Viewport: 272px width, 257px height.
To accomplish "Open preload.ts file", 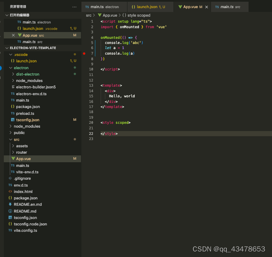I will [x=42, y=114].
